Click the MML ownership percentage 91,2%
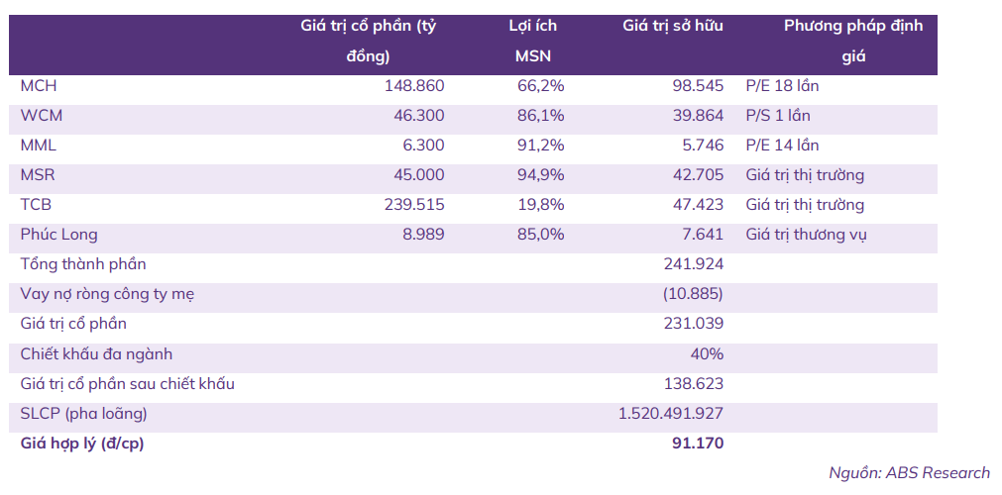 coord(541,145)
